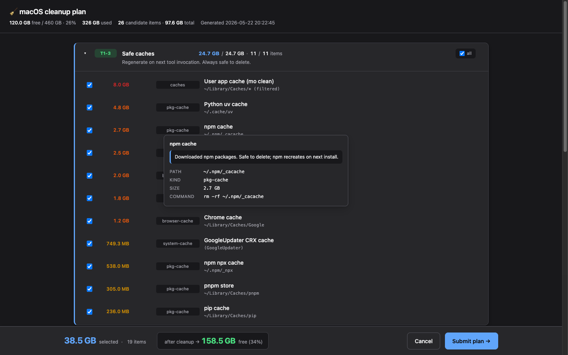
Task: Click the pkg-cache tag for npm npx cache
Action: (x=177, y=266)
